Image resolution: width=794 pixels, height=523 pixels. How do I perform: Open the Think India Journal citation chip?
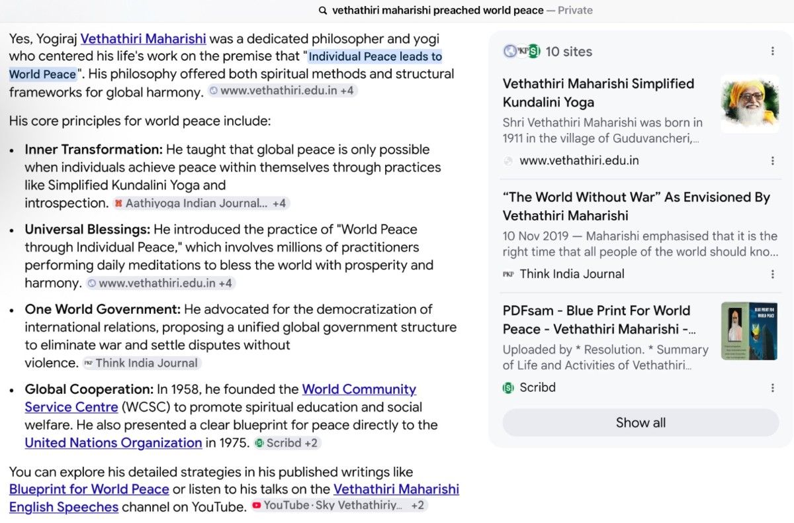142,363
